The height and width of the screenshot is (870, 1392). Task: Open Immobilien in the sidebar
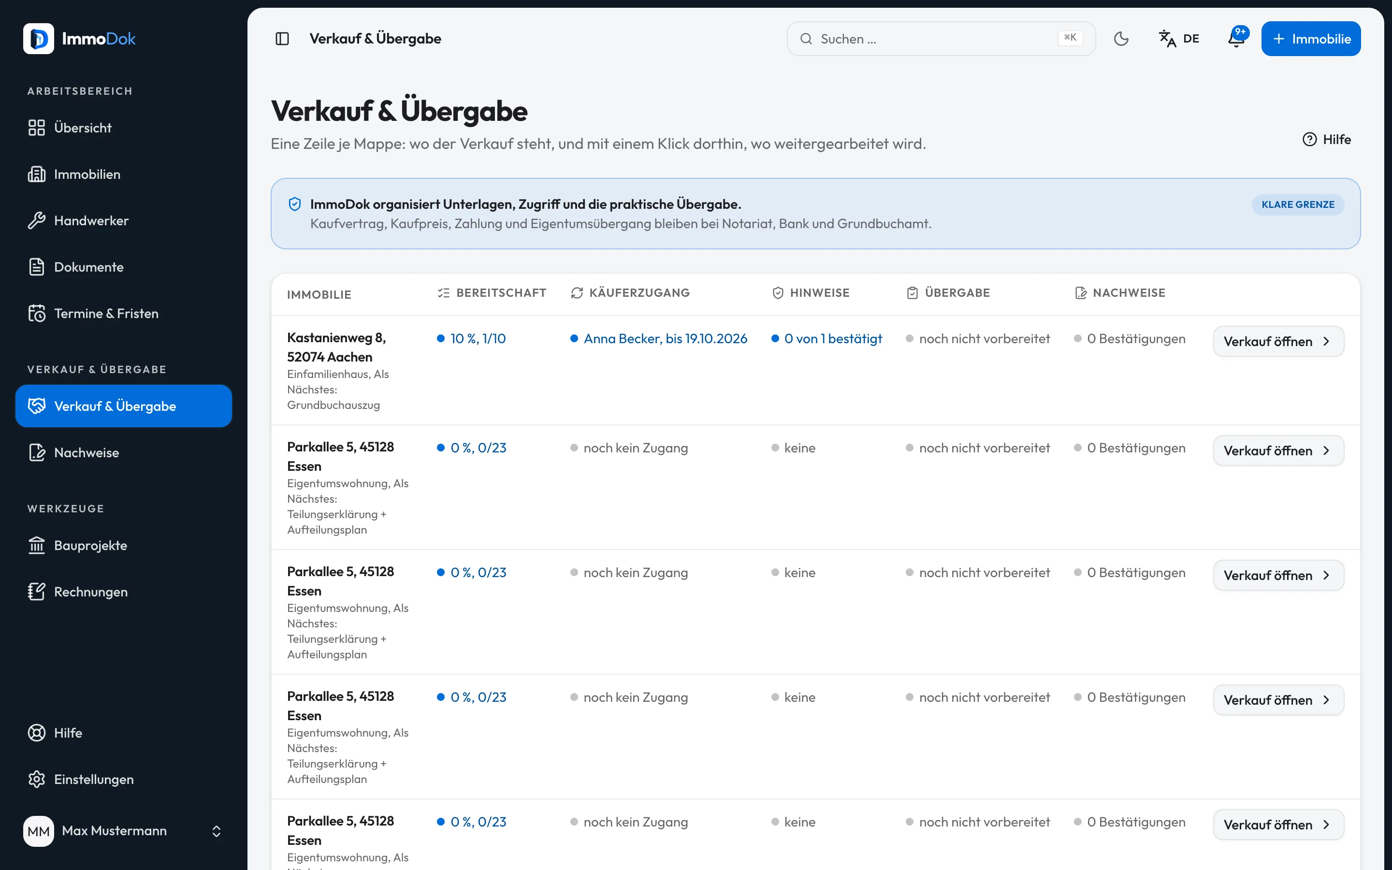click(124, 174)
